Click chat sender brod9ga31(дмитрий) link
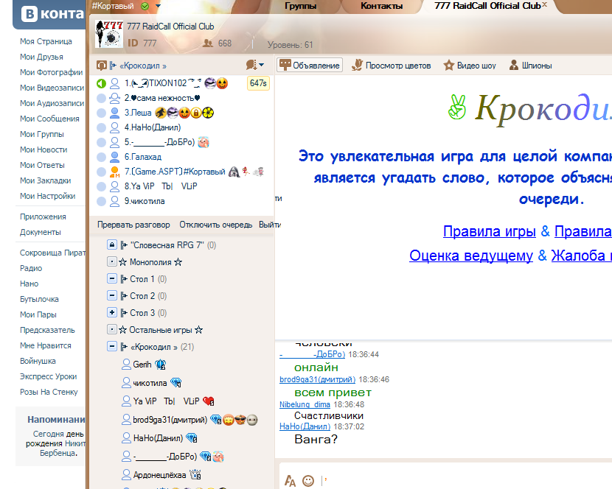Image resolution: width=612 pixels, height=489 pixels. tap(317, 379)
